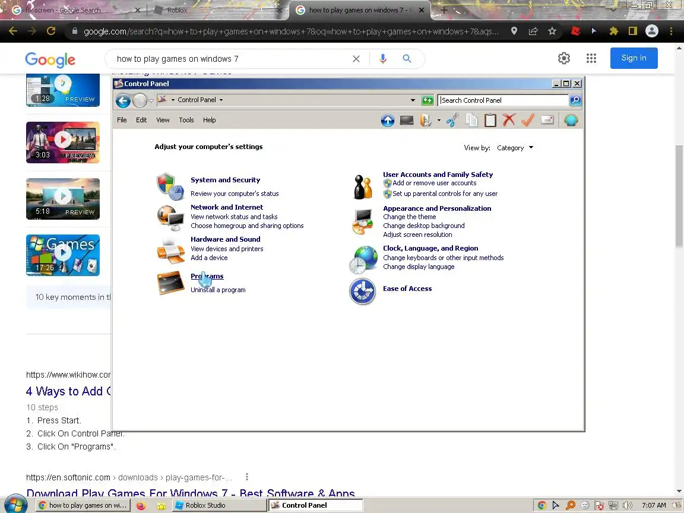Click Change desktop background link

423,226
